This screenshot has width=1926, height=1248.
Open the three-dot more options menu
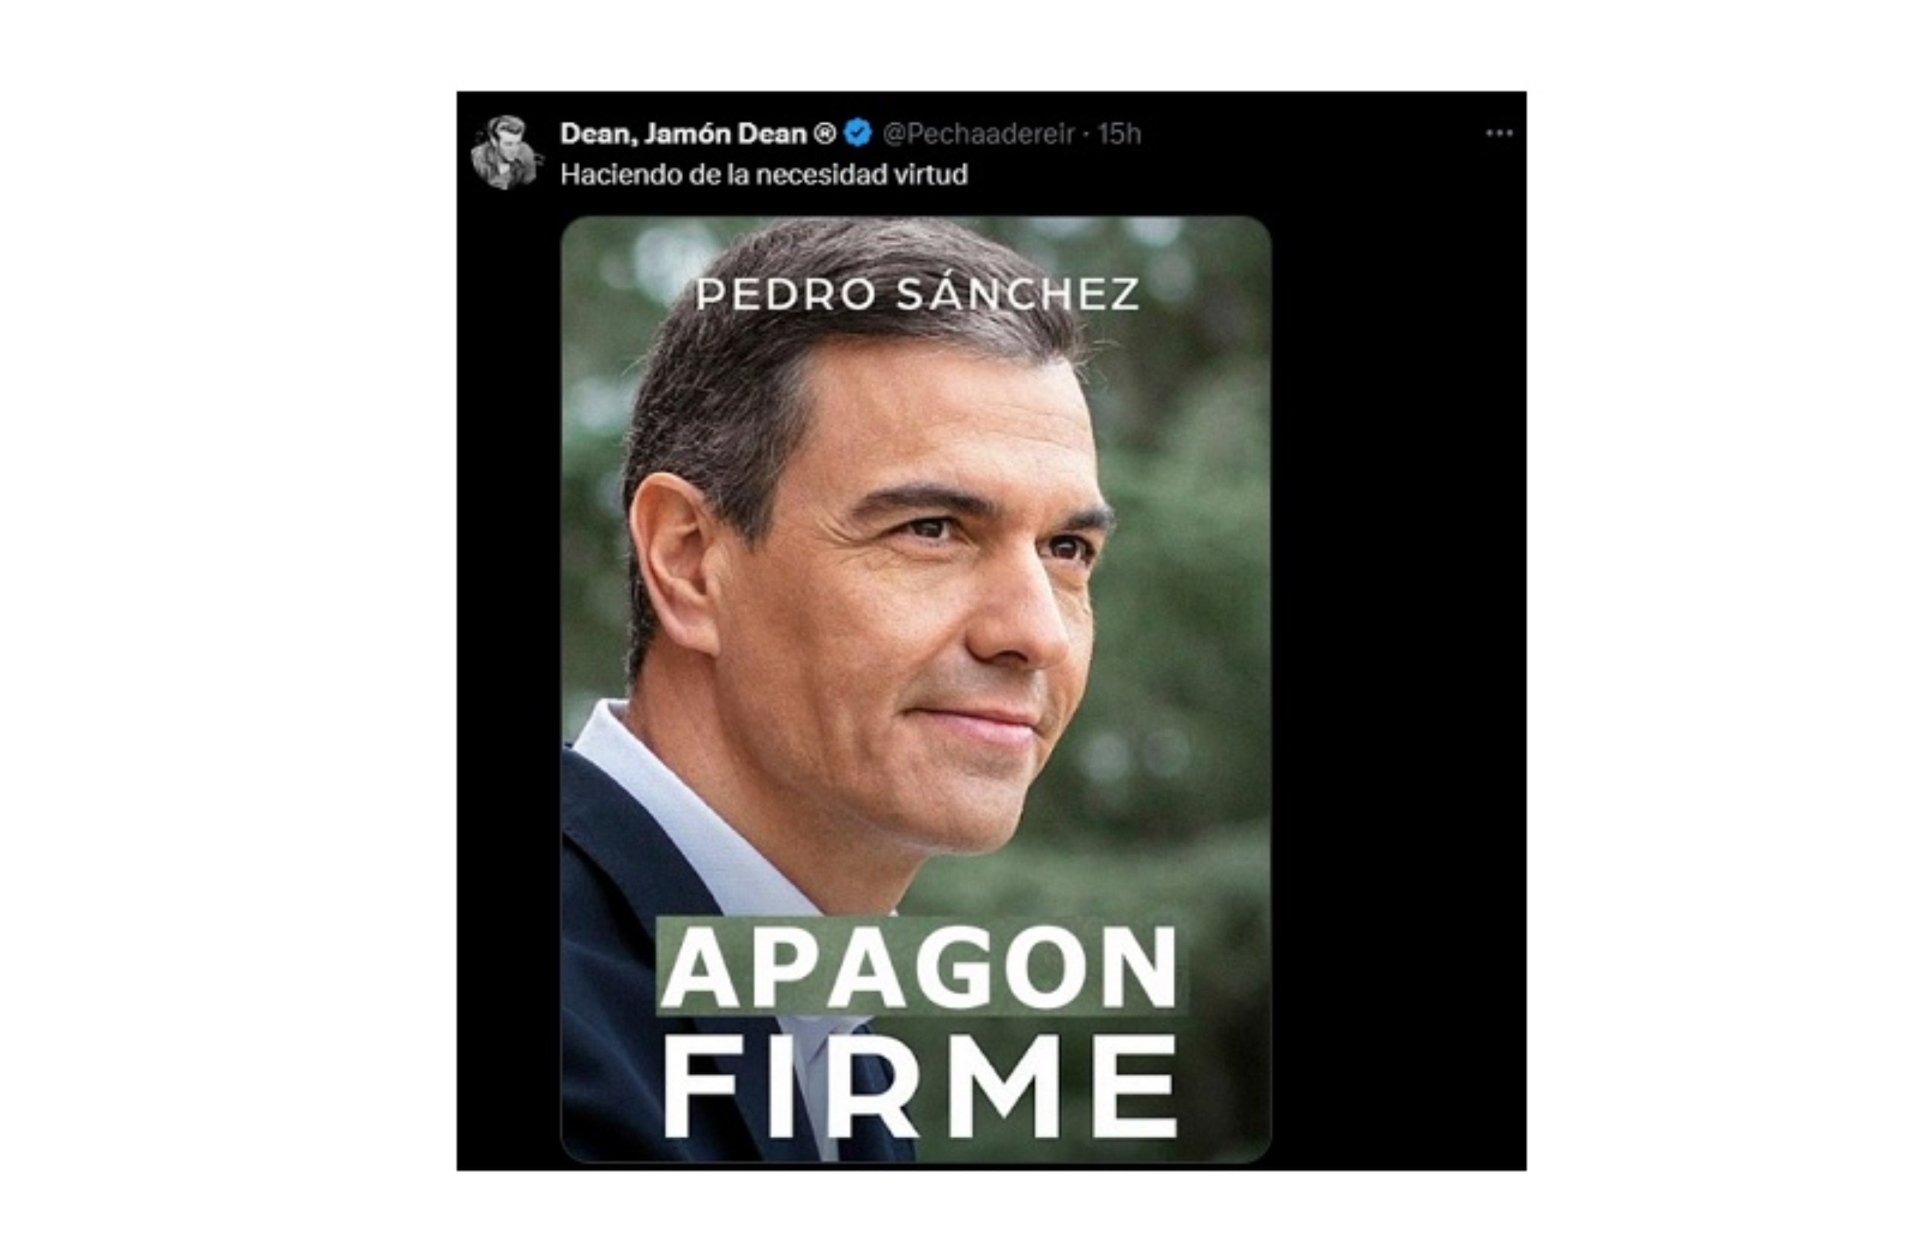[1499, 133]
